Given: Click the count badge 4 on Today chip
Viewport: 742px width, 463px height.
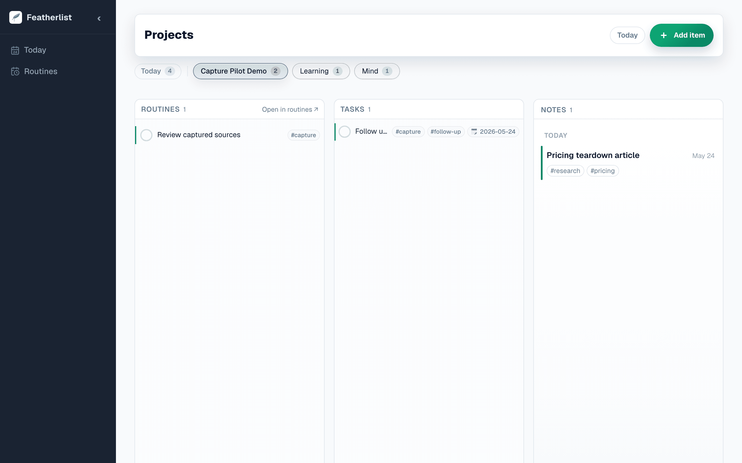Looking at the screenshot, I should click(170, 71).
